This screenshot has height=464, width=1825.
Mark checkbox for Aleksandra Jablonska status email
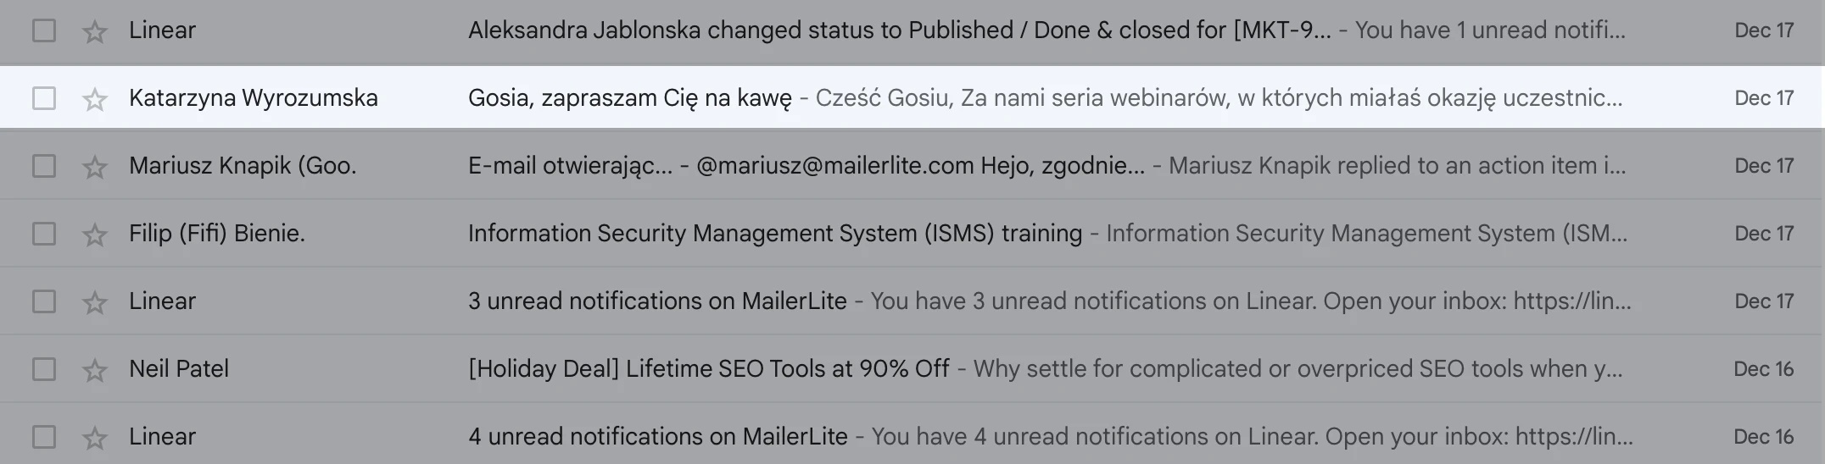[44, 30]
